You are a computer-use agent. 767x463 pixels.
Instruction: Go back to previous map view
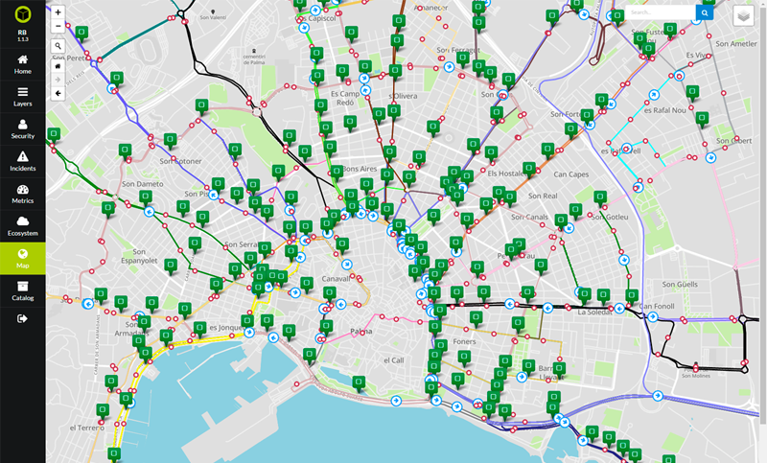[x=58, y=93]
